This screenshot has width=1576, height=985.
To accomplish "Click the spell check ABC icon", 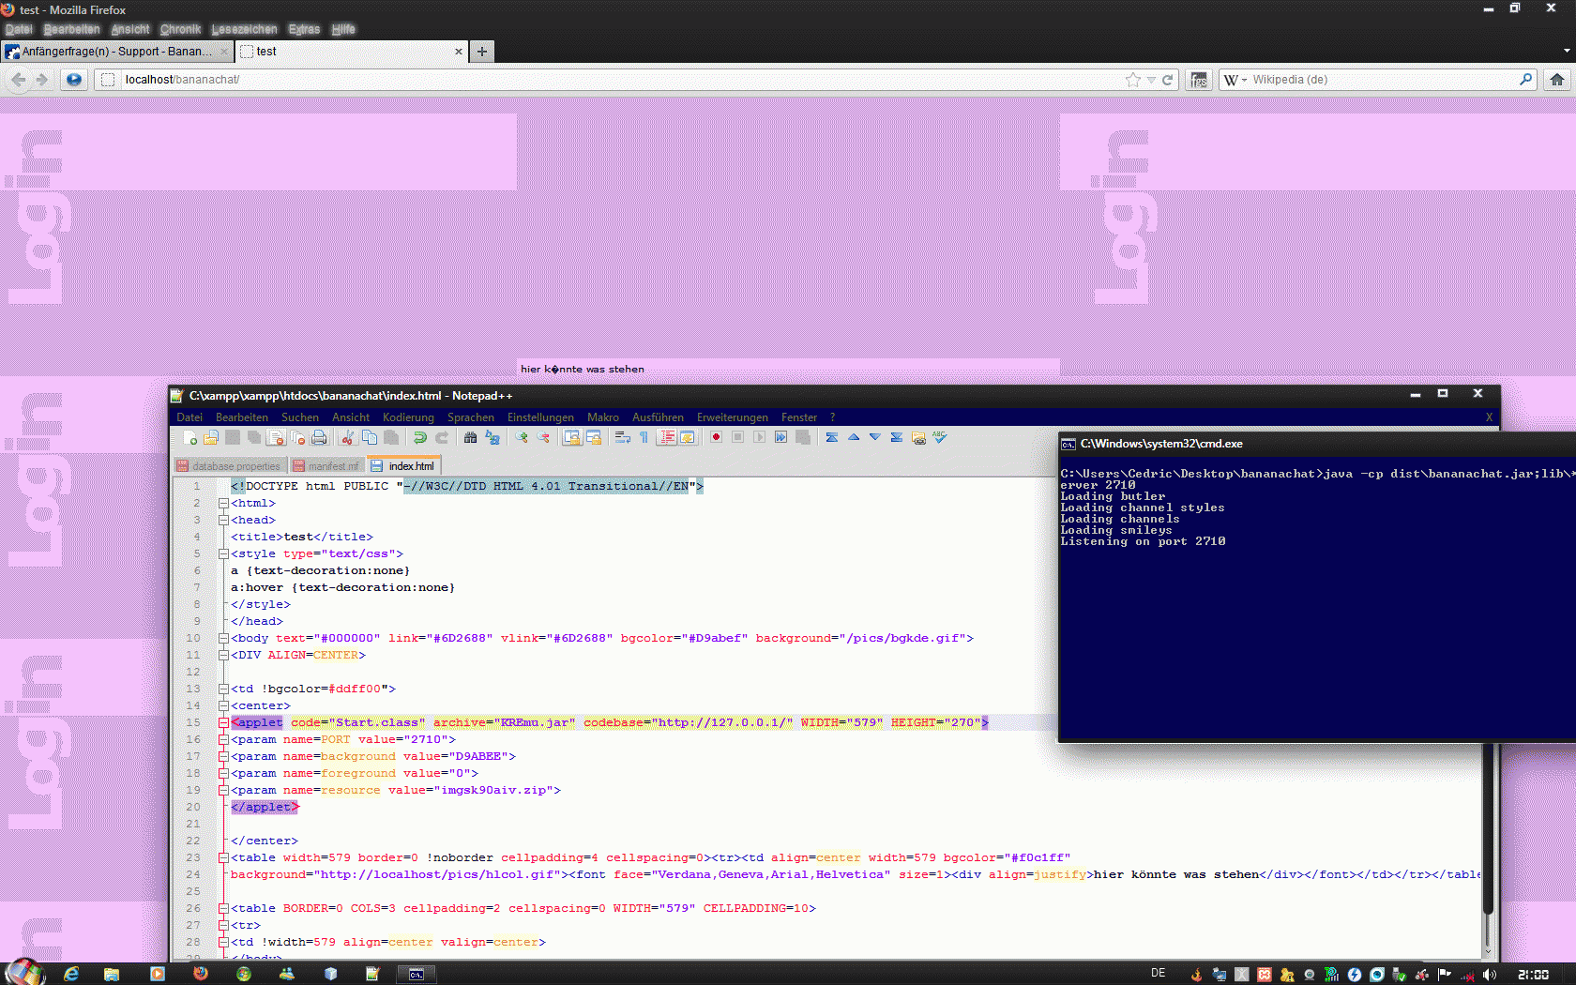I will click(940, 438).
